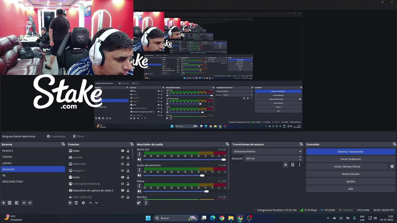Hide the Stake source
Viewport: 397px width, 223px height.
tap(123, 151)
